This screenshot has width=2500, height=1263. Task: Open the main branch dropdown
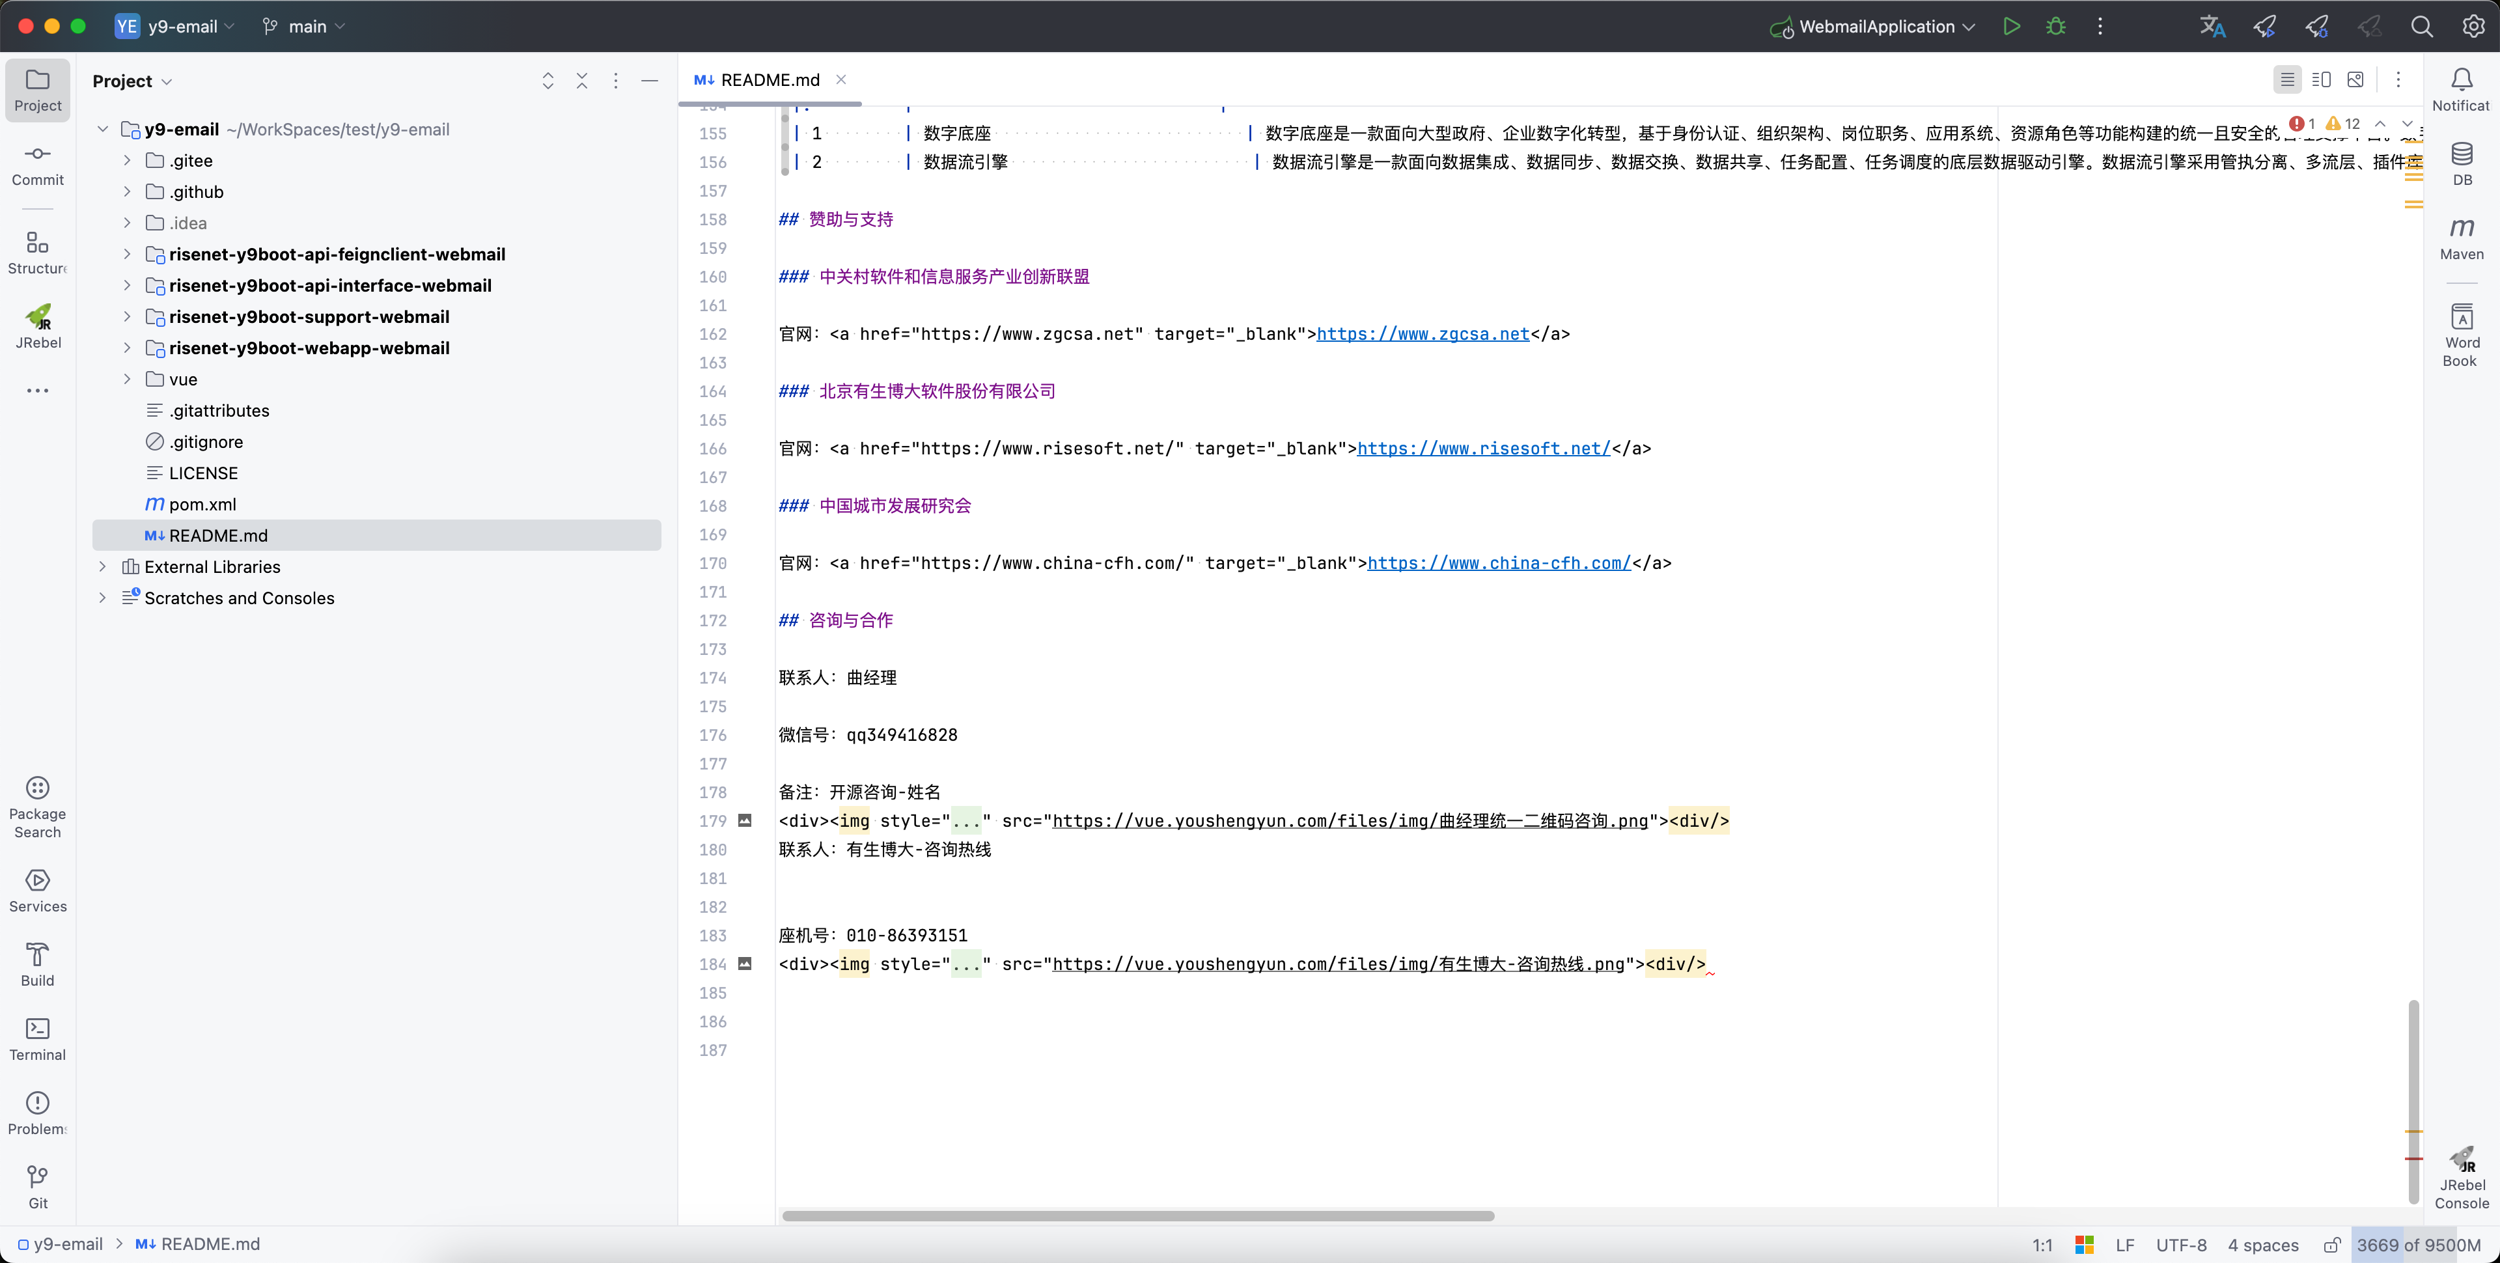(304, 26)
